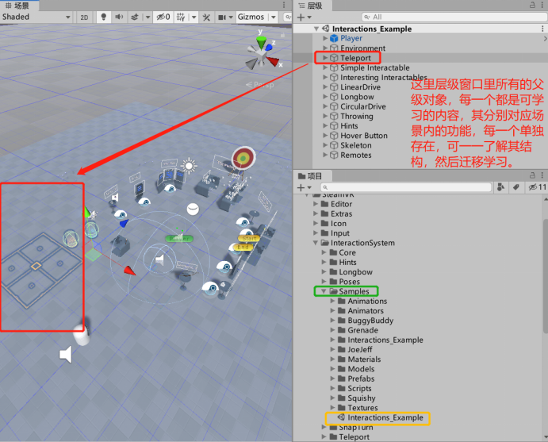The image size is (548, 442).
Task: Click the large audio source speaker gizmo
Action: pos(66,355)
